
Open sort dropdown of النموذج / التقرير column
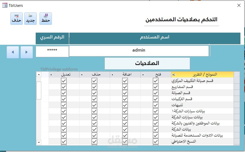pos(174,75)
